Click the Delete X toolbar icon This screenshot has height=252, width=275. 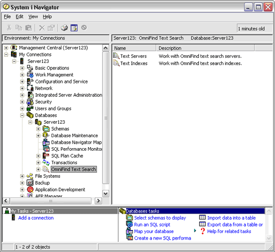pos(41,28)
